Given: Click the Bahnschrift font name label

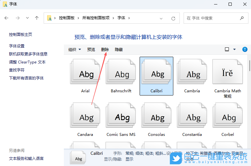Looking at the screenshot, I should point(121,91).
